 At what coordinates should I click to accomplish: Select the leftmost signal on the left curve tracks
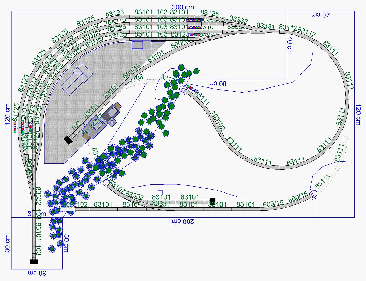coord(15,128)
